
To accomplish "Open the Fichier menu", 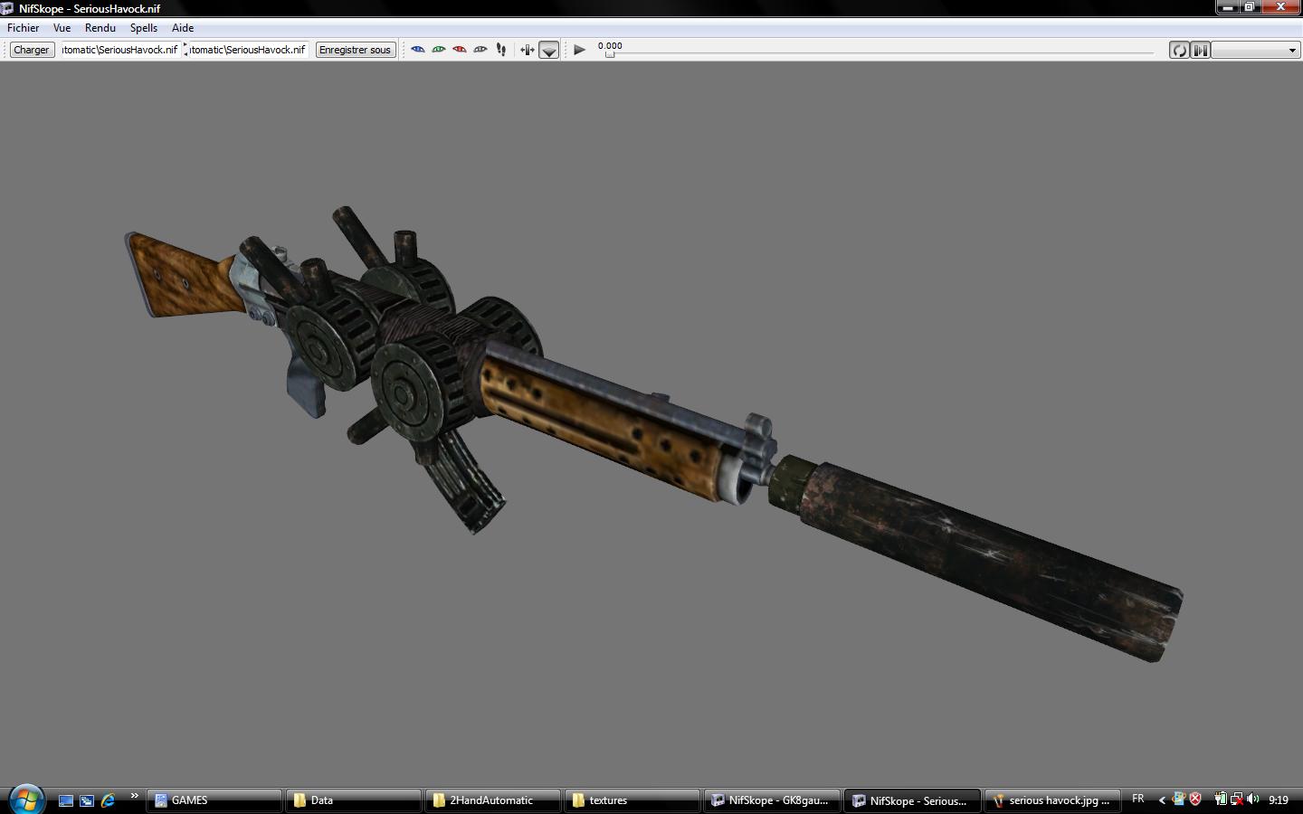I will [24, 28].
